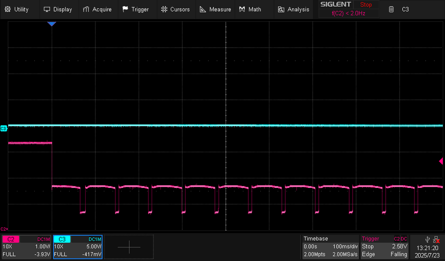Image resolution: width=445 pixels, height=261 pixels.
Task: Click the pink trigger level arrow on right edge
Action: [441, 161]
